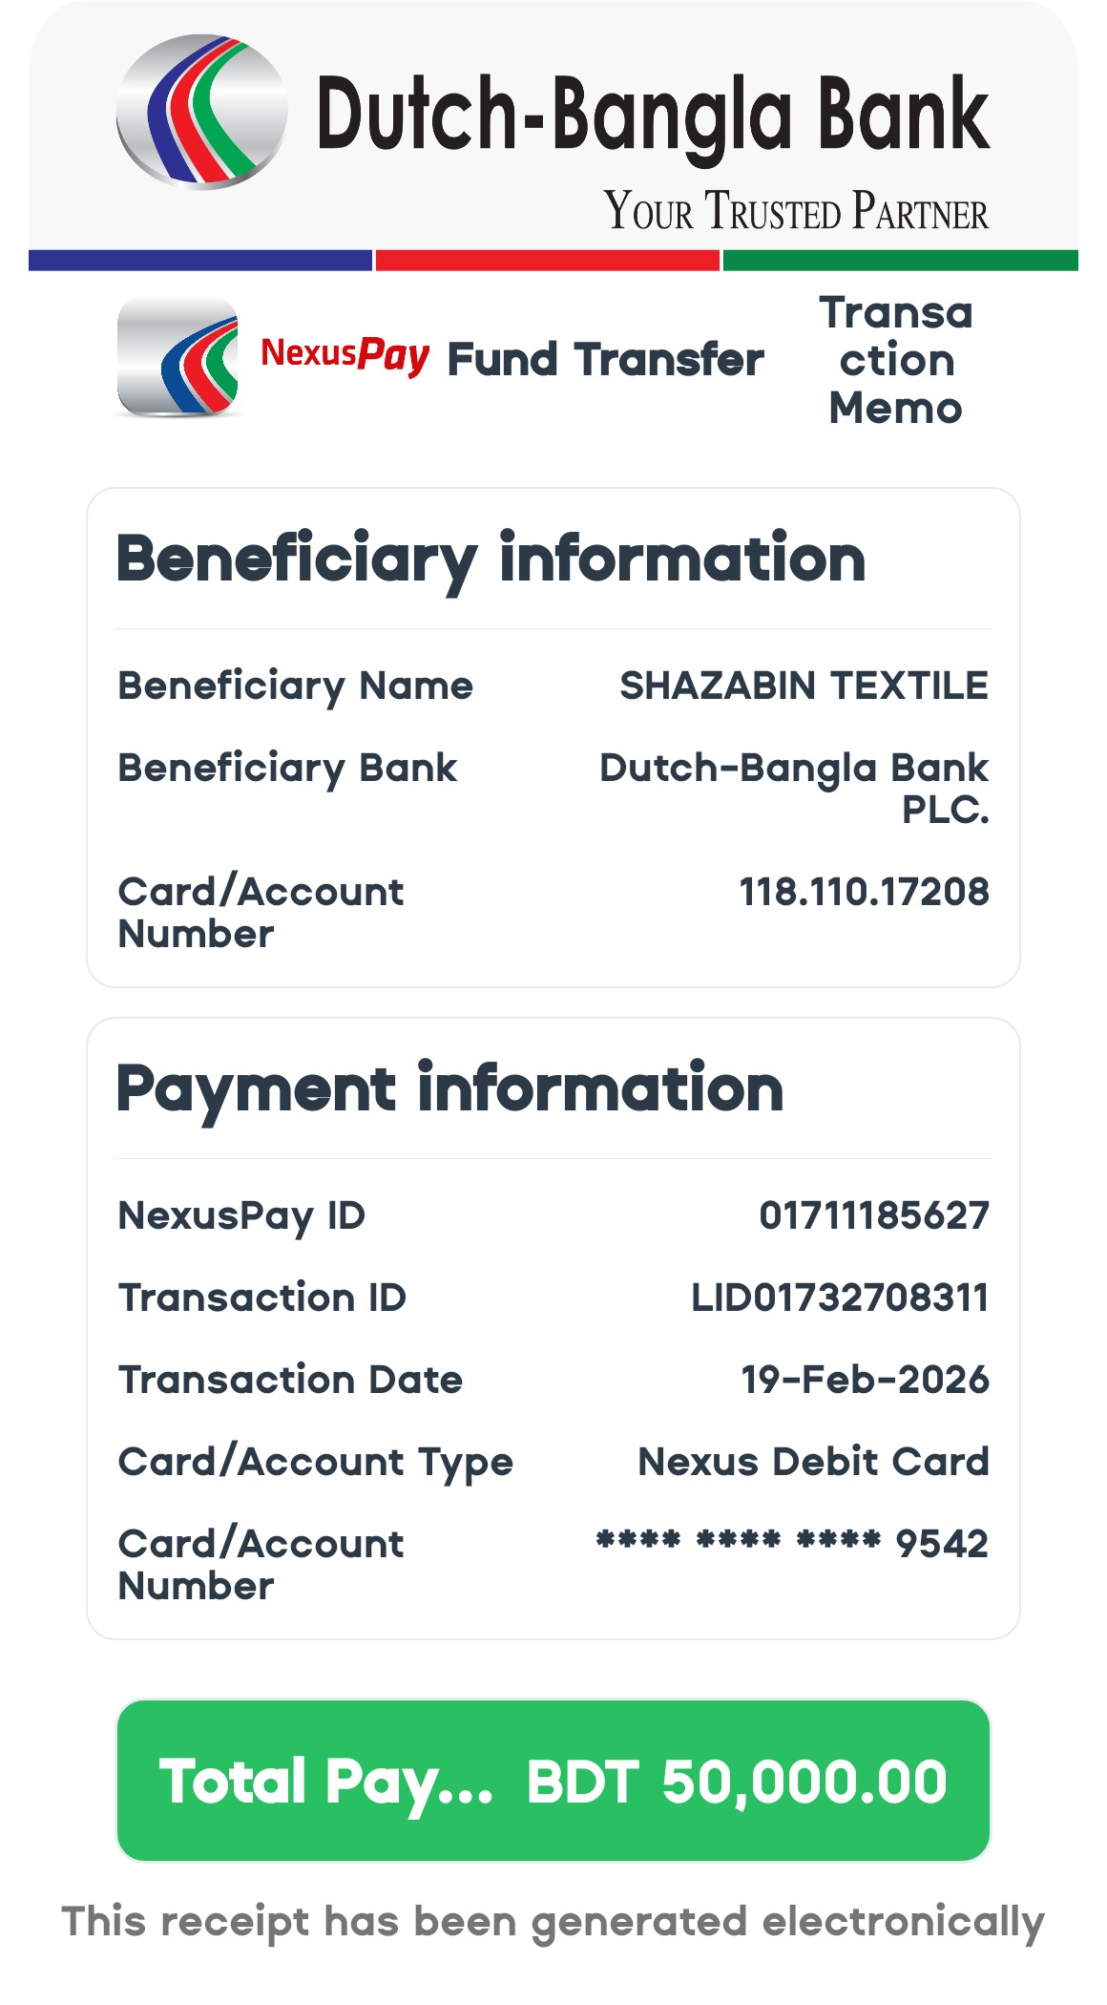Click the Beneficiary information heading
The width and height of the screenshot is (1107, 2005).
[491, 559]
